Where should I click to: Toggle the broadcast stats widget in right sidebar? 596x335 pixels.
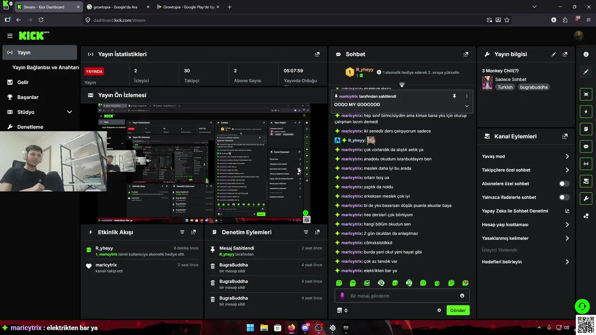pos(586,164)
